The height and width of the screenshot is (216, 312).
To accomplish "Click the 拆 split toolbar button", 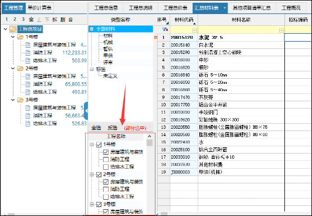I will click(x=55, y=20).
